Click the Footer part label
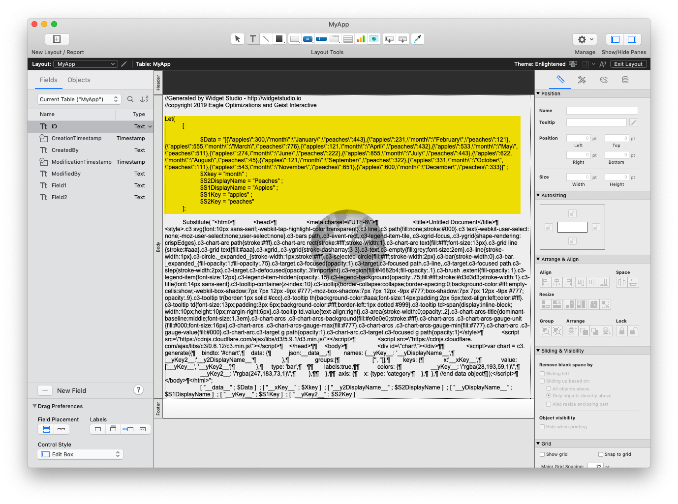The height and width of the screenshot is (504, 678). pos(158,409)
